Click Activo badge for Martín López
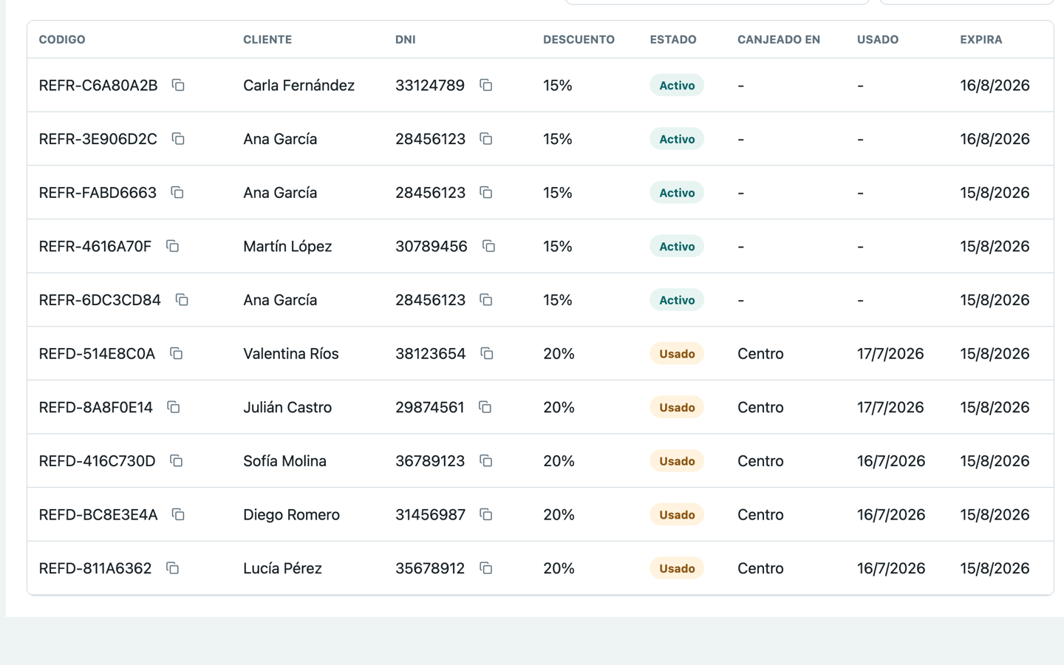The width and height of the screenshot is (1064, 665). (677, 246)
